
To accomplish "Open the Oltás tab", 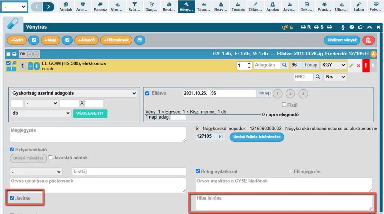I will [255, 6].
